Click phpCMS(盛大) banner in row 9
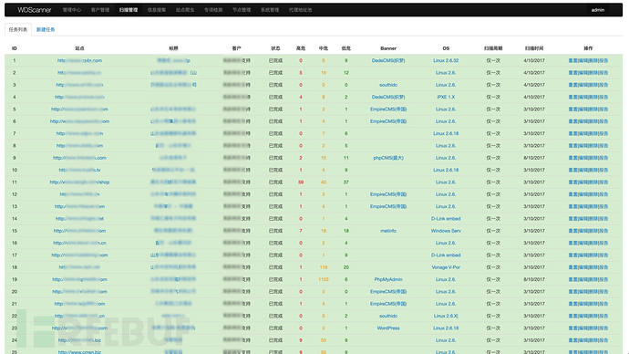 click(388, 158)
